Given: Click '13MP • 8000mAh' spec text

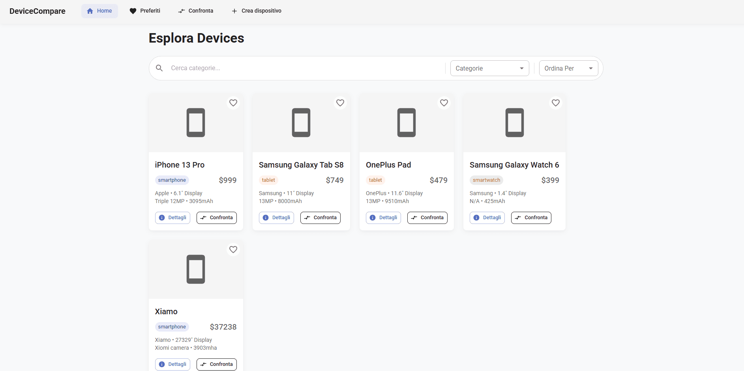Looking at the screenshot, I should click(x=280, y=201).
